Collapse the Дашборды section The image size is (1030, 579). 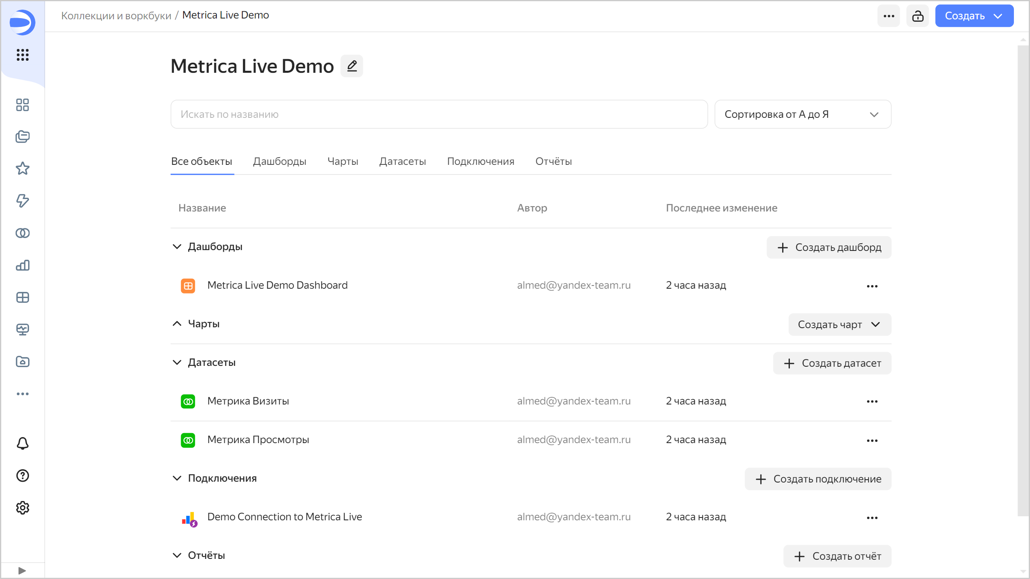177,246
